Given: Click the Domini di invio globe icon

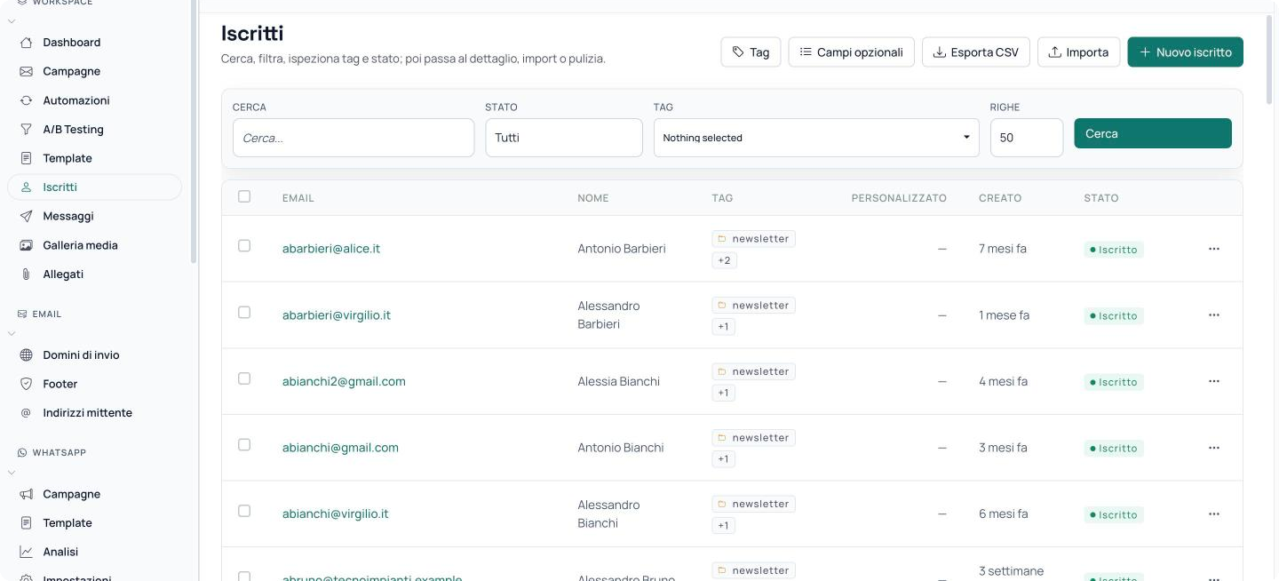Looking at the screenshot, I should (26, 355).
